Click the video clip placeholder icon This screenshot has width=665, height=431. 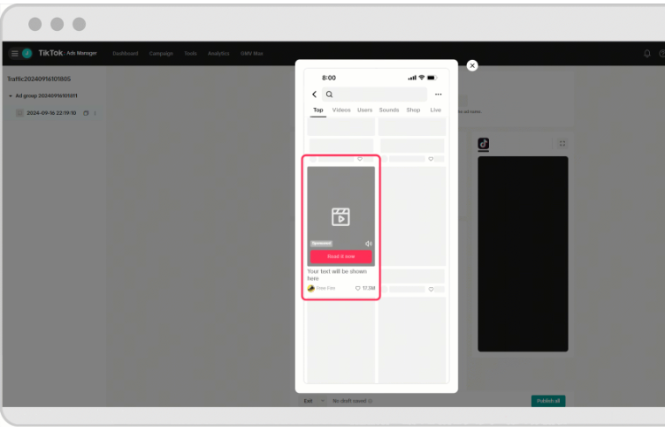[340, 216]
